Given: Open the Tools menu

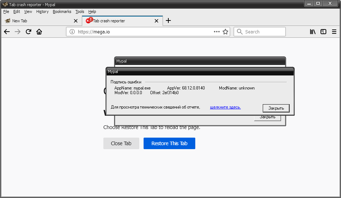Looking at the screenshot, I should tap(80, 11).
